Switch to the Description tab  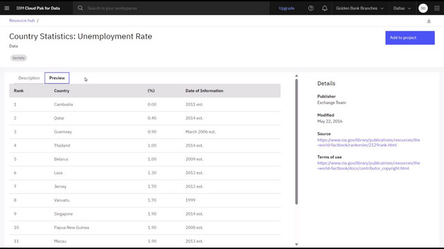(29, 78)
